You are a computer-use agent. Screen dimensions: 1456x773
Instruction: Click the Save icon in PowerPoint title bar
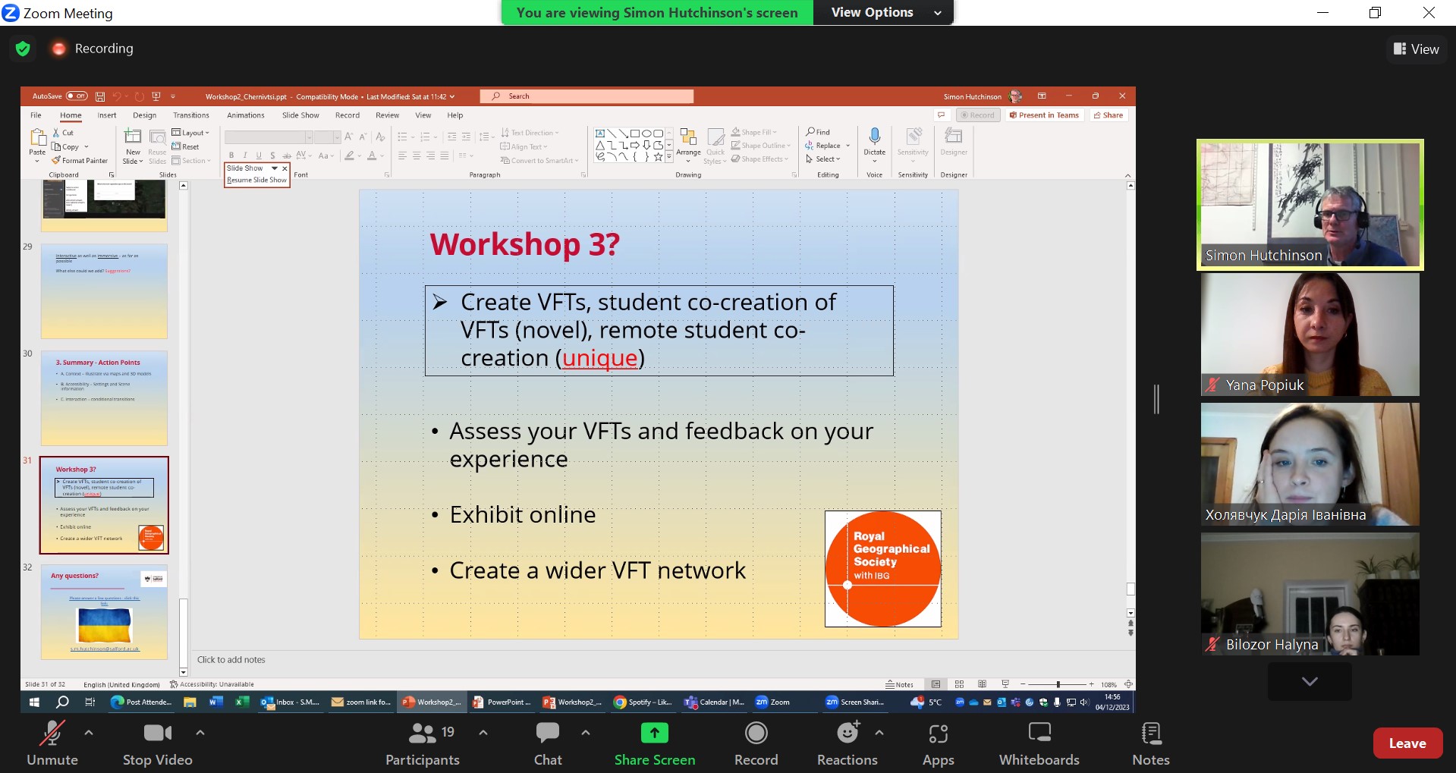(x=99, y=96)
